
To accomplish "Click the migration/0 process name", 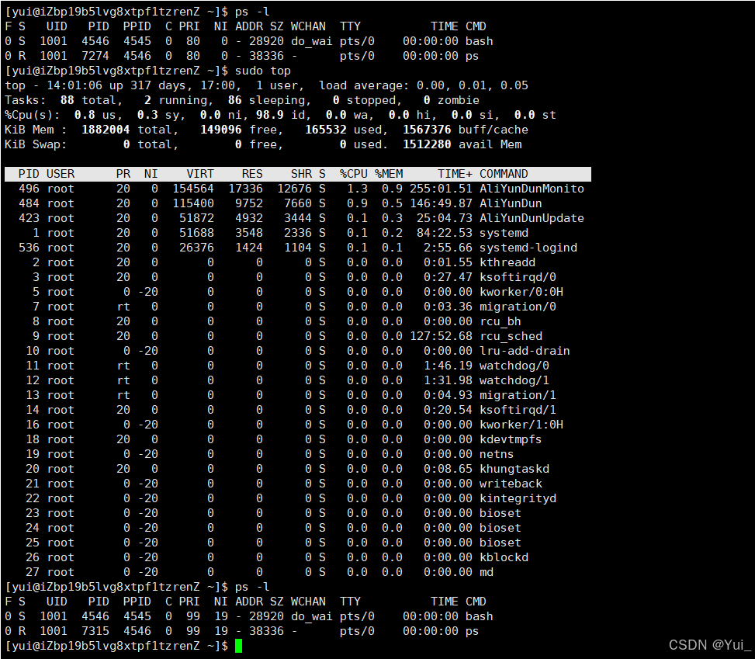I will click(518, 307).
